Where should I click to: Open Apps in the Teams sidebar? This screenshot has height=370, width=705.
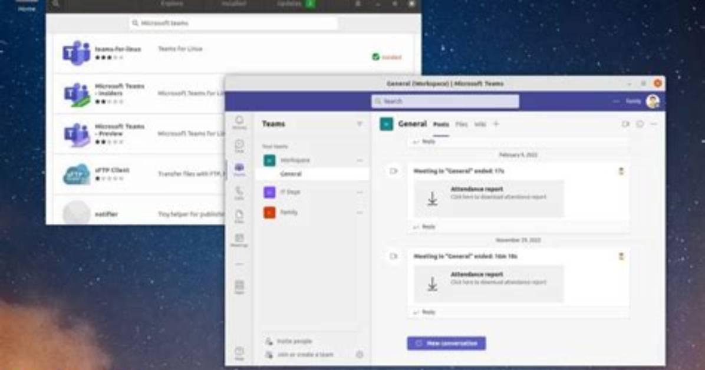(239, 287)
